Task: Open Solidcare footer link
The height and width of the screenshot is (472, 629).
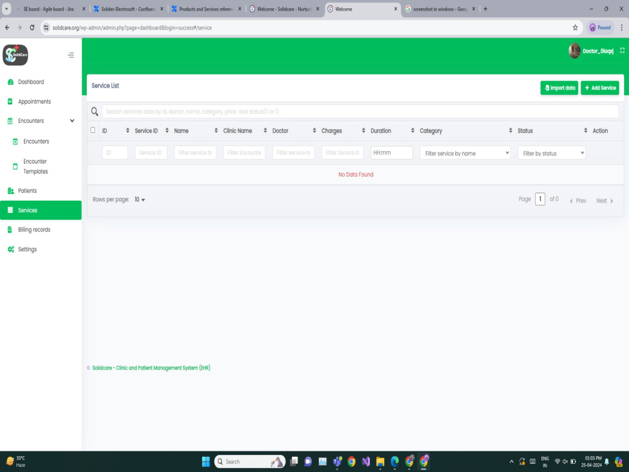Action: (x=151, y=368)
